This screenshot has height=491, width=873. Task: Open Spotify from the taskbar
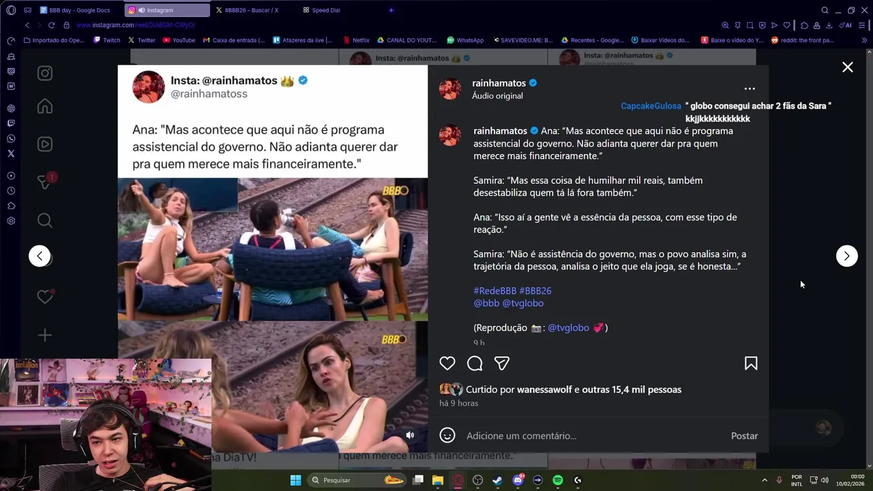click(x=557, y=480)
